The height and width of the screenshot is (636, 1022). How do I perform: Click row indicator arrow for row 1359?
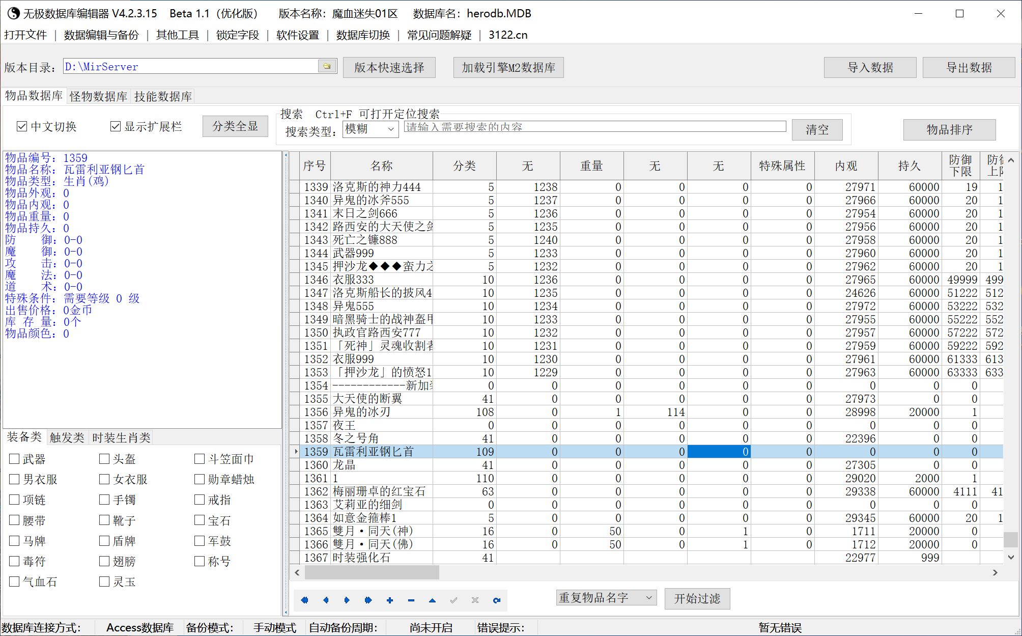[295, 452]
